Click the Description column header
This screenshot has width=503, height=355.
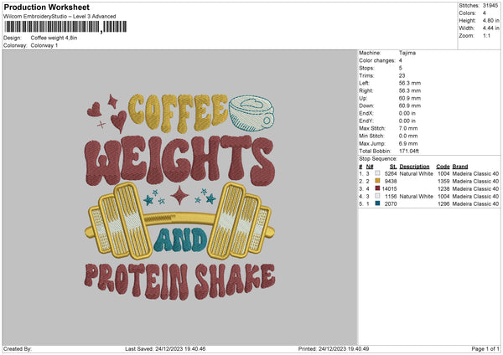click(x=415, y=166)
